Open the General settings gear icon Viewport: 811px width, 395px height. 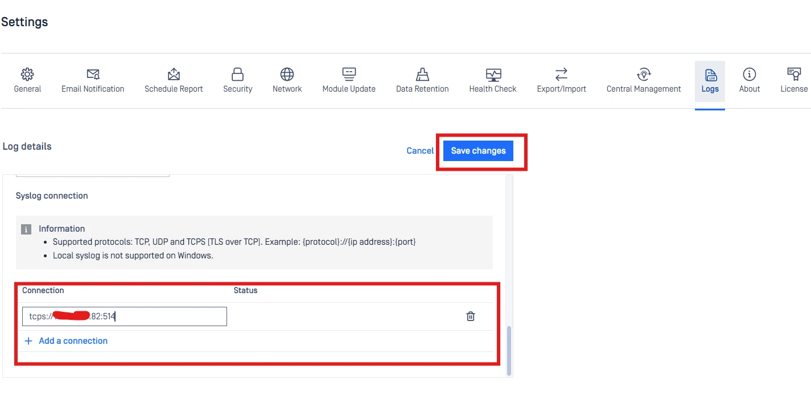point(27,74)
